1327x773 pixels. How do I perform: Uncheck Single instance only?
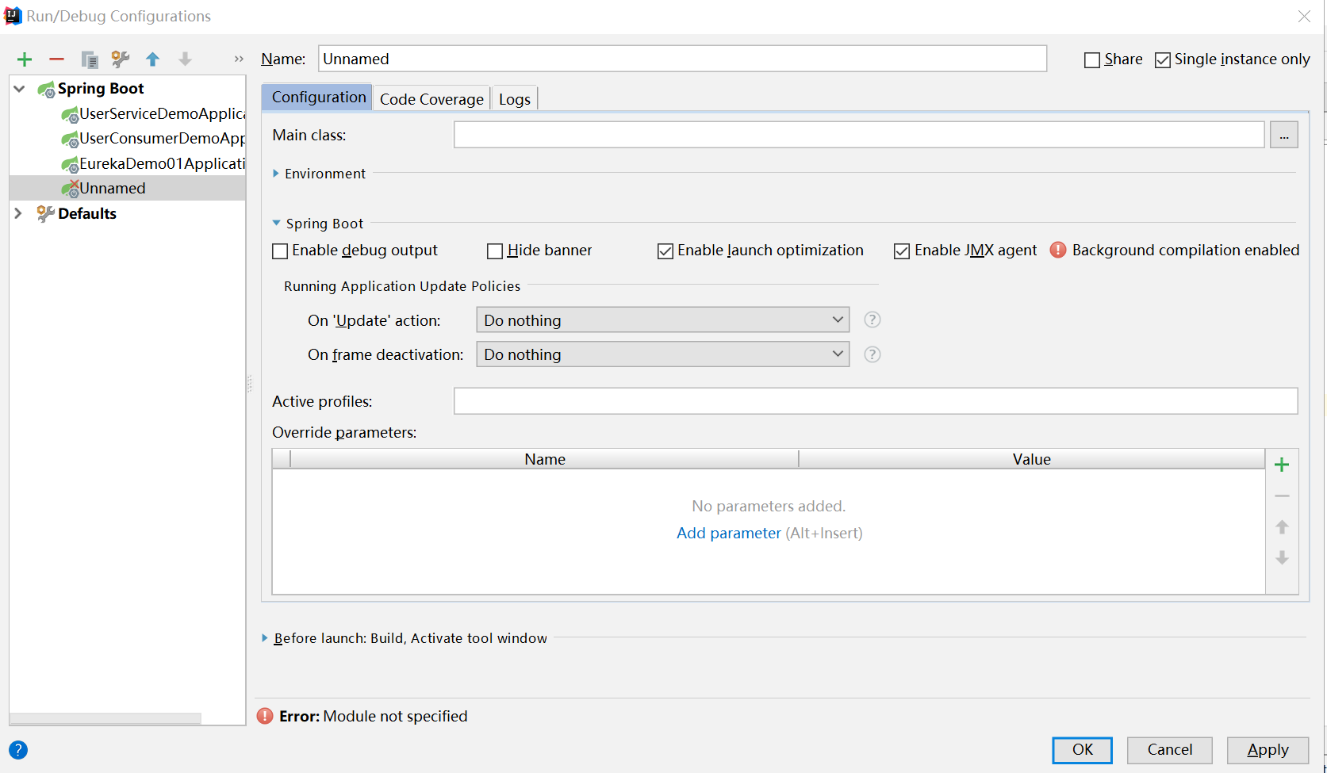coord(1163,60)
